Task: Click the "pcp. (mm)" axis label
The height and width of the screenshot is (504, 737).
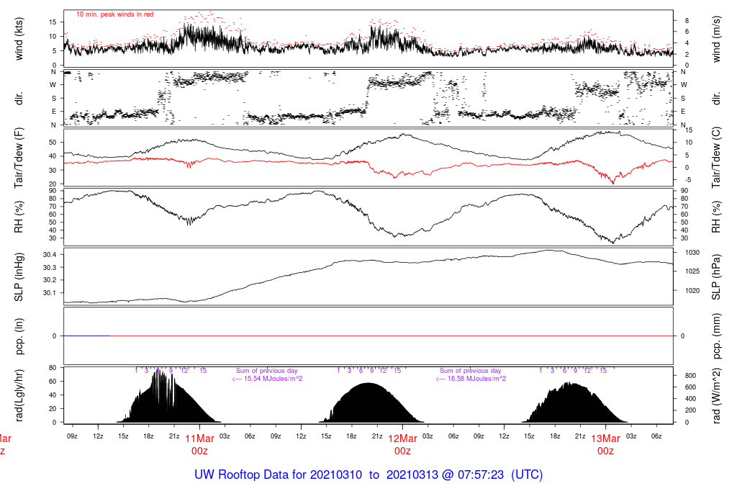Action: click(716, 336)
